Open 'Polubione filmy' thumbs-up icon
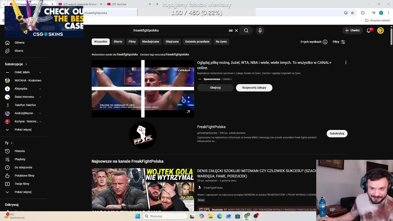393x221 pixels. (7, 176)
